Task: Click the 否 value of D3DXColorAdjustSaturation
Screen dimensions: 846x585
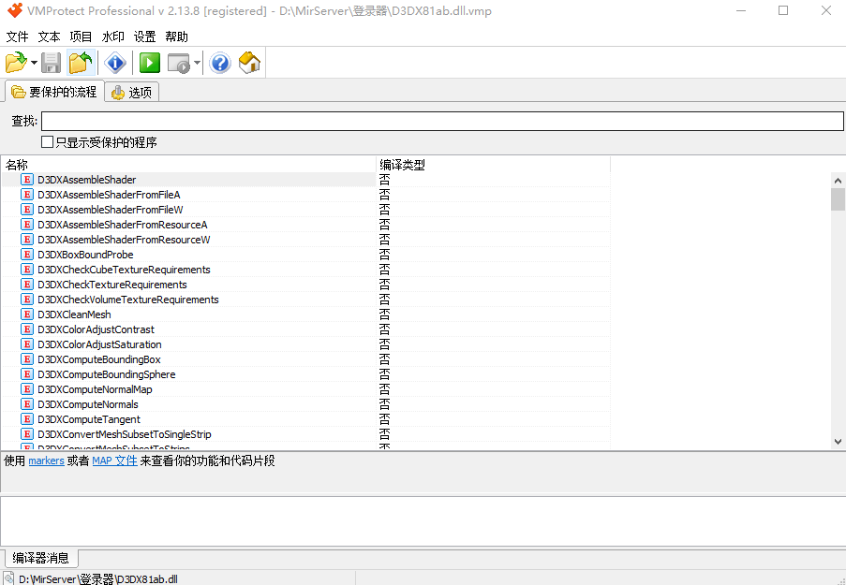Action: click(385, 344)
